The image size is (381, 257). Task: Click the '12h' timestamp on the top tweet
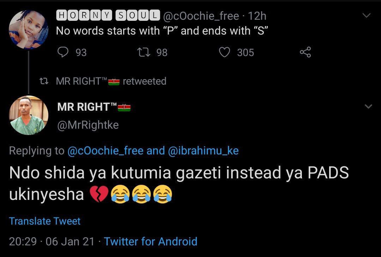click(257, 16)
